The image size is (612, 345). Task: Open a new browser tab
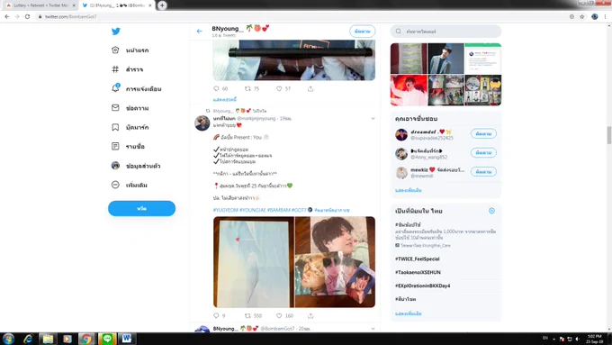click(x=162, y=5)
